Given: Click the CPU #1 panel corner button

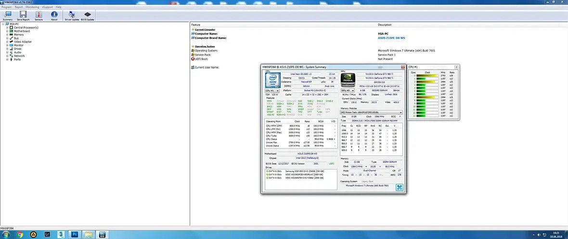Looking at the screenshot, I should pos(456,67).
